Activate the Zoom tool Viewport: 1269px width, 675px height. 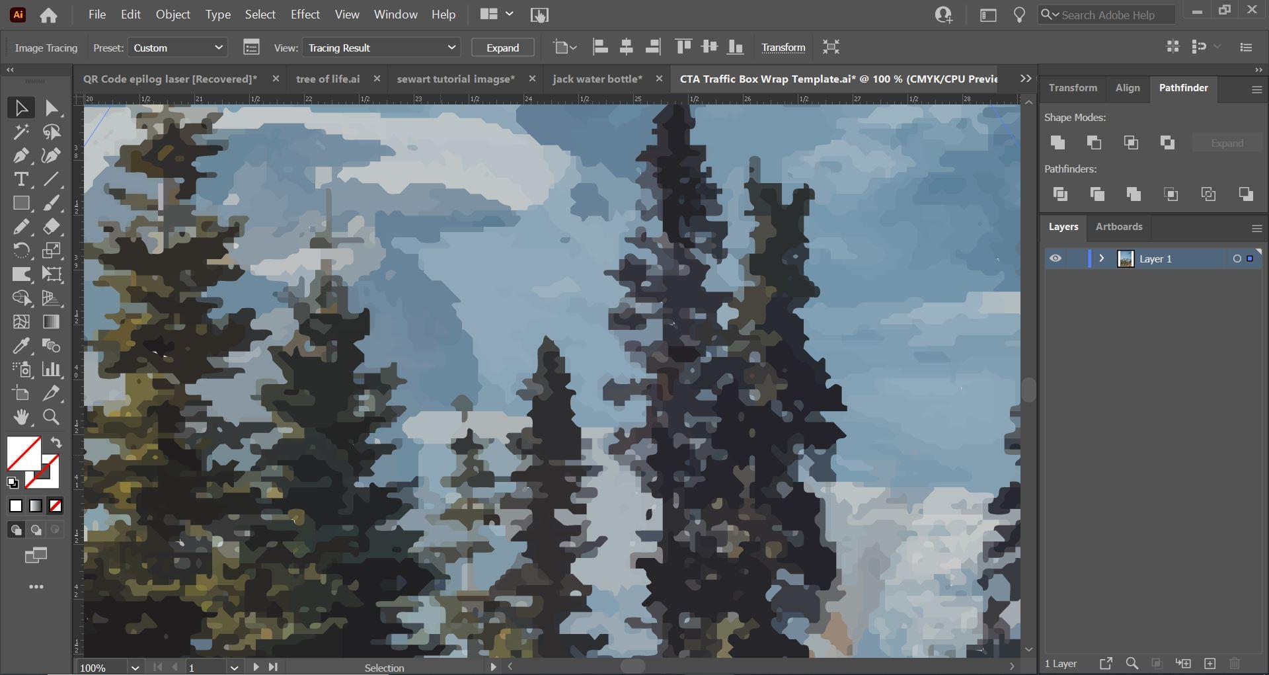tap(52, 417)
